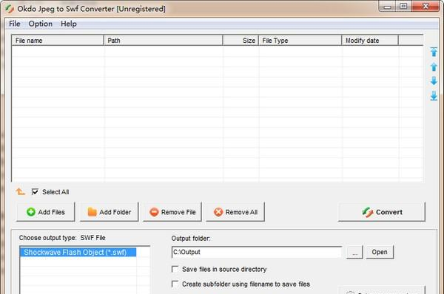Browse for output folder with ellipsis button
444x294 pixels.
click(x=354, y=252)
